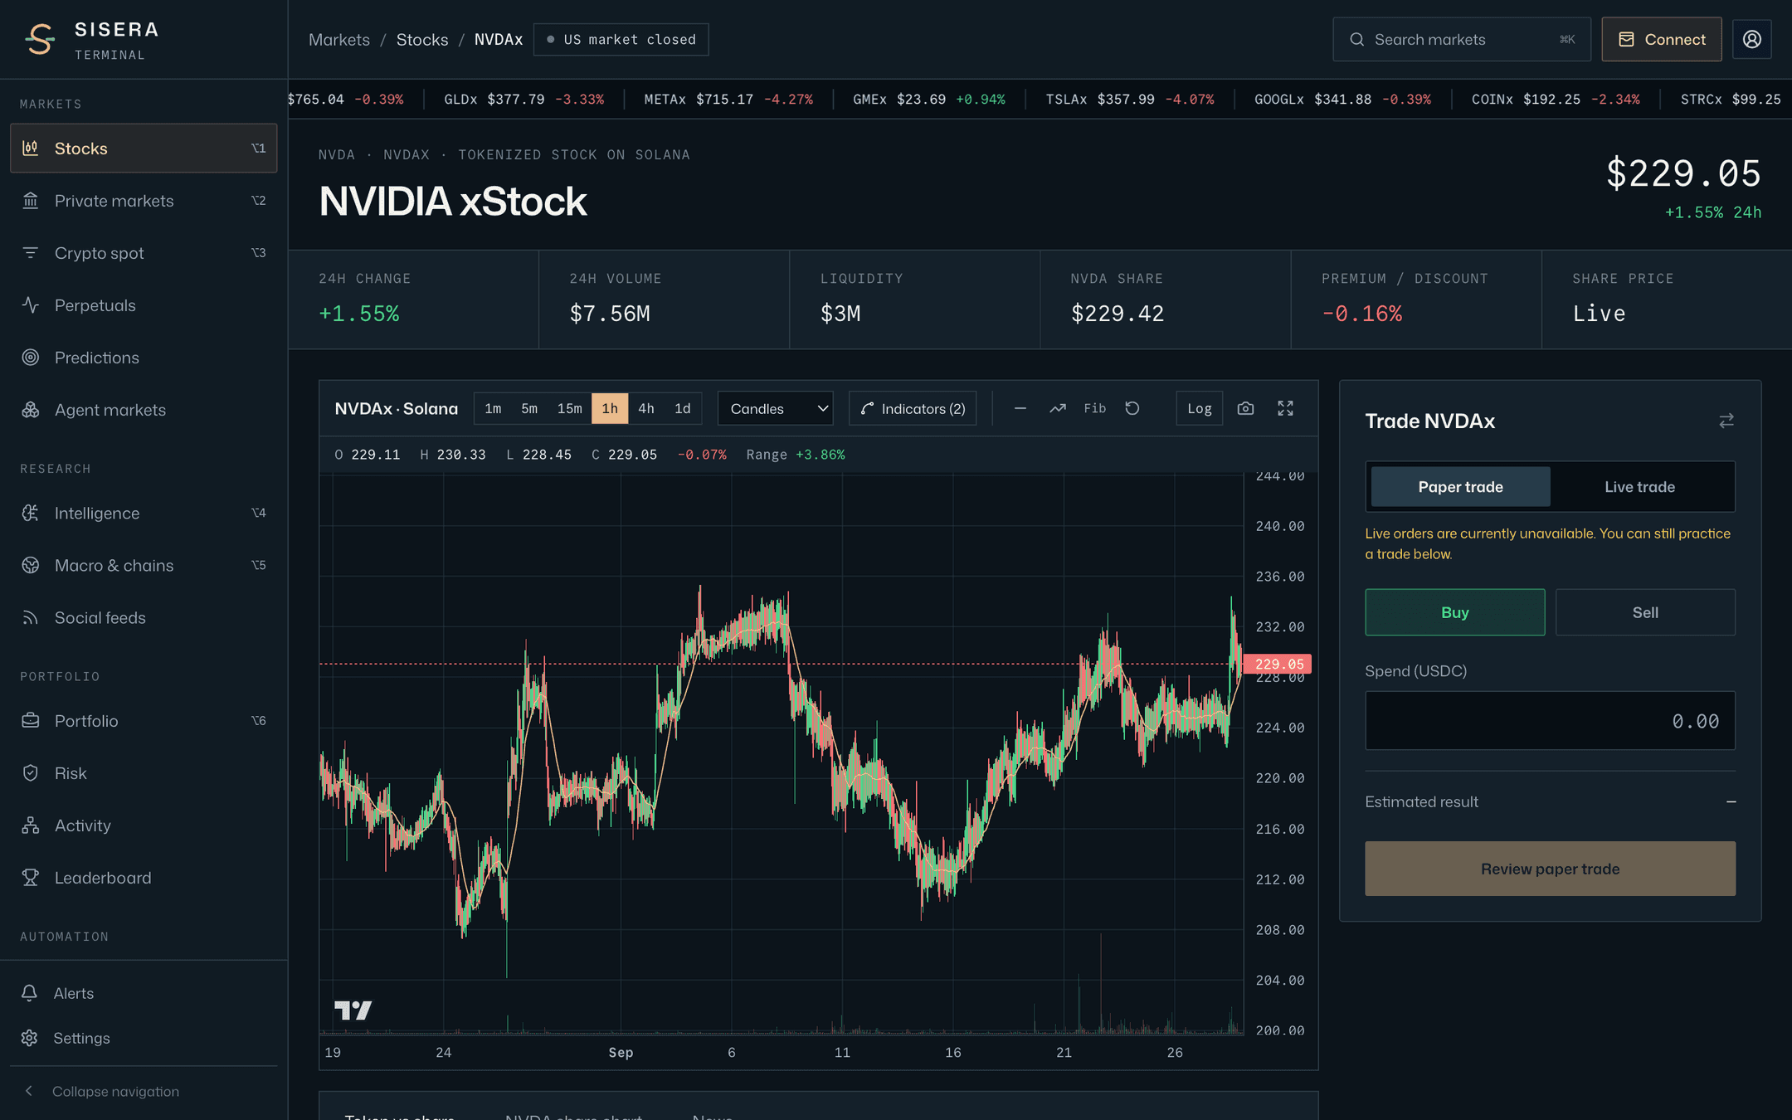Open the Indicators (2) menu

coord(913,408)
